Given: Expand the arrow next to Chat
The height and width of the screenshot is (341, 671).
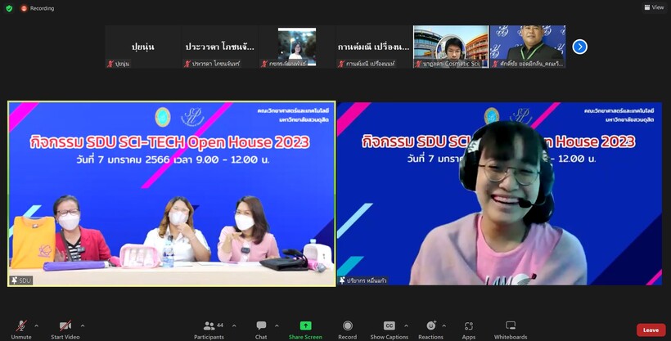Looking at the screenshot, I should point(277,326).
